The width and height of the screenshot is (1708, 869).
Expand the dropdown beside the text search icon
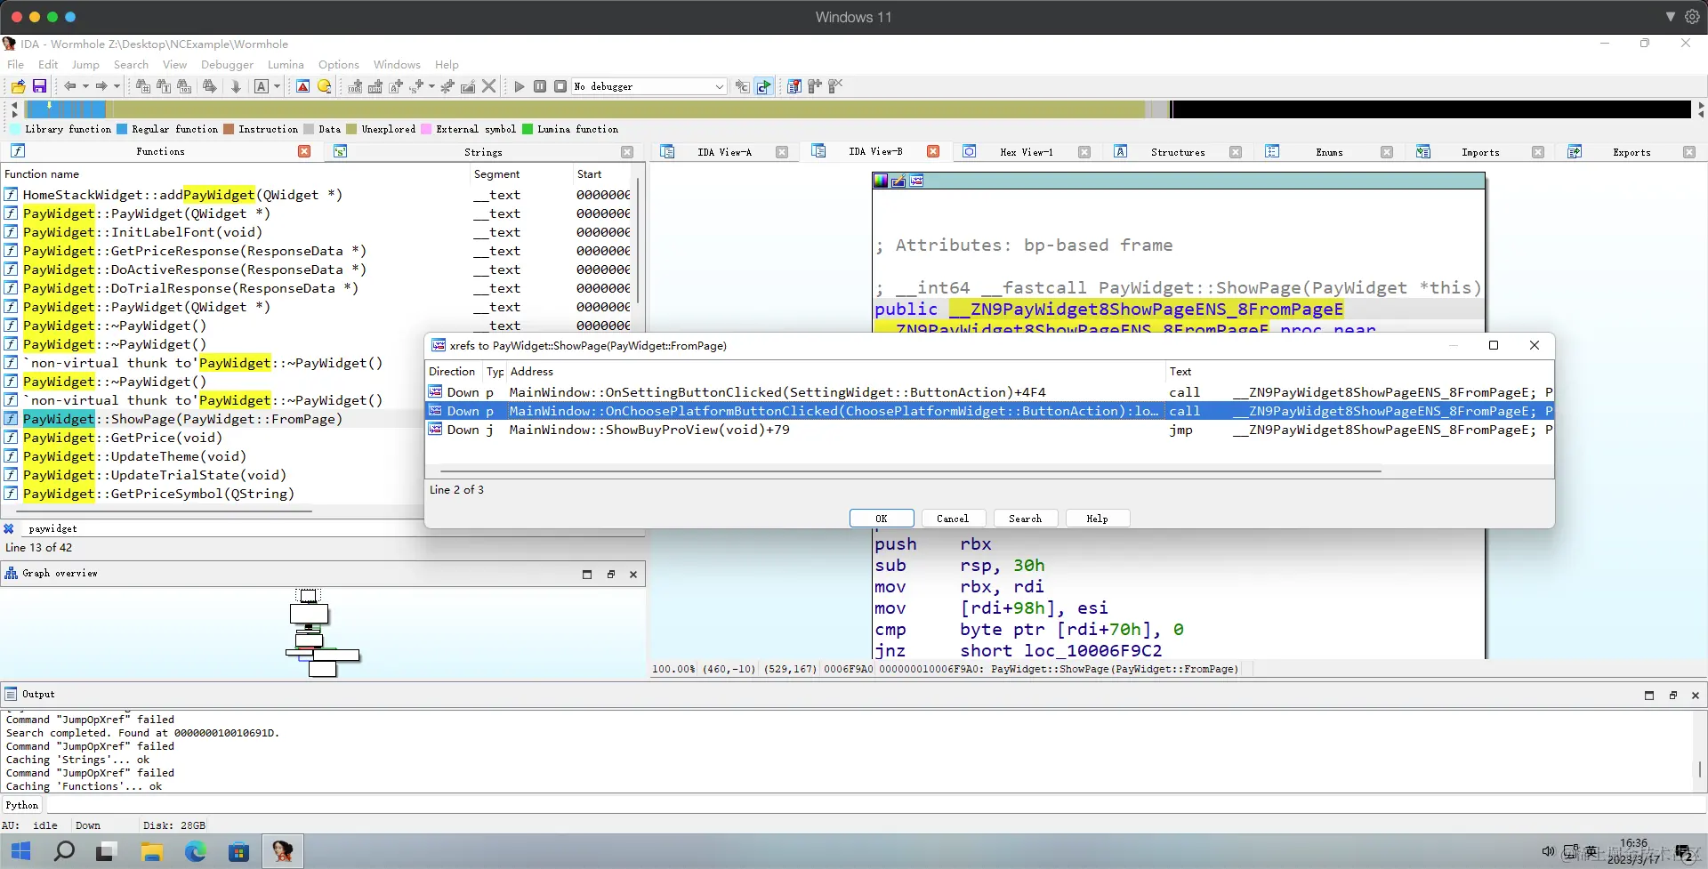click(277, 86)
